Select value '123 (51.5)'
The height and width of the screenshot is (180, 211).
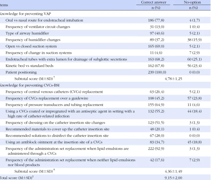click(156, 123)
